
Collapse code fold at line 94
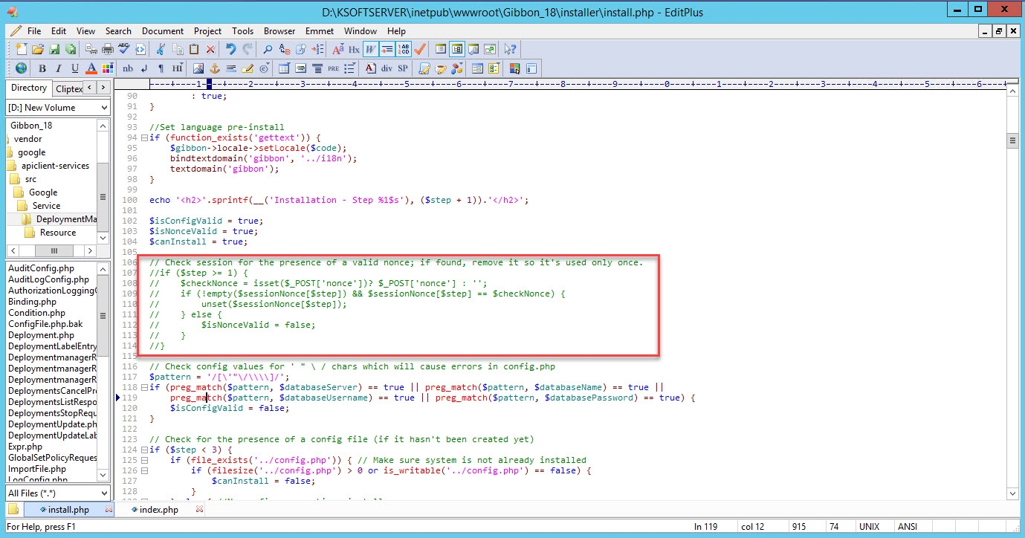[144, 138]
